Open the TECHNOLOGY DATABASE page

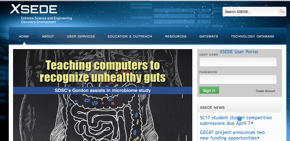pyautogui.click(x=252, y=36)
